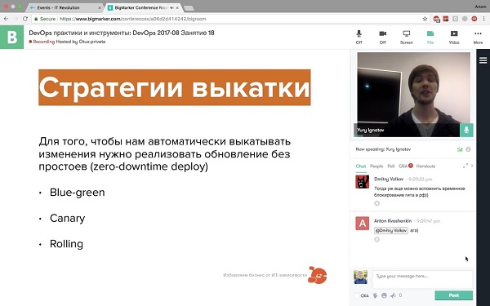Expand the chat panel with arrows icon

click(x=465, y=166)
